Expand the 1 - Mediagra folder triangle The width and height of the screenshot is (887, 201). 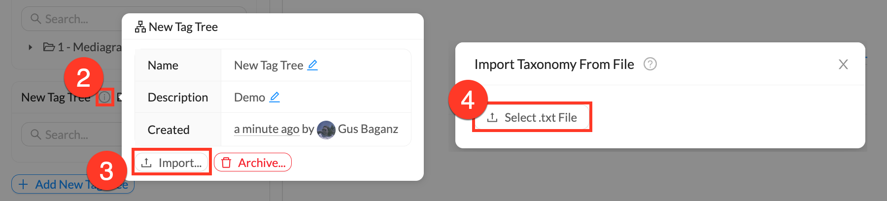point(31,47)
